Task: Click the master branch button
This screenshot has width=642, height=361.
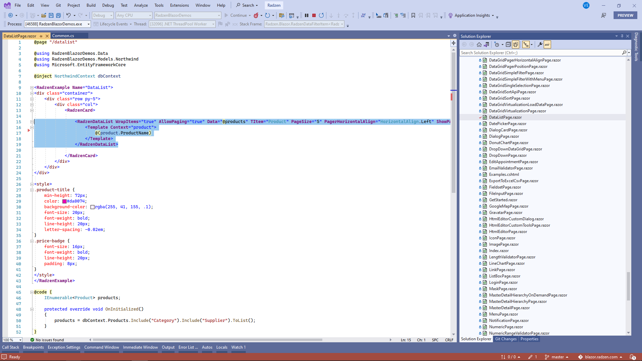Action: click(556, 357)
